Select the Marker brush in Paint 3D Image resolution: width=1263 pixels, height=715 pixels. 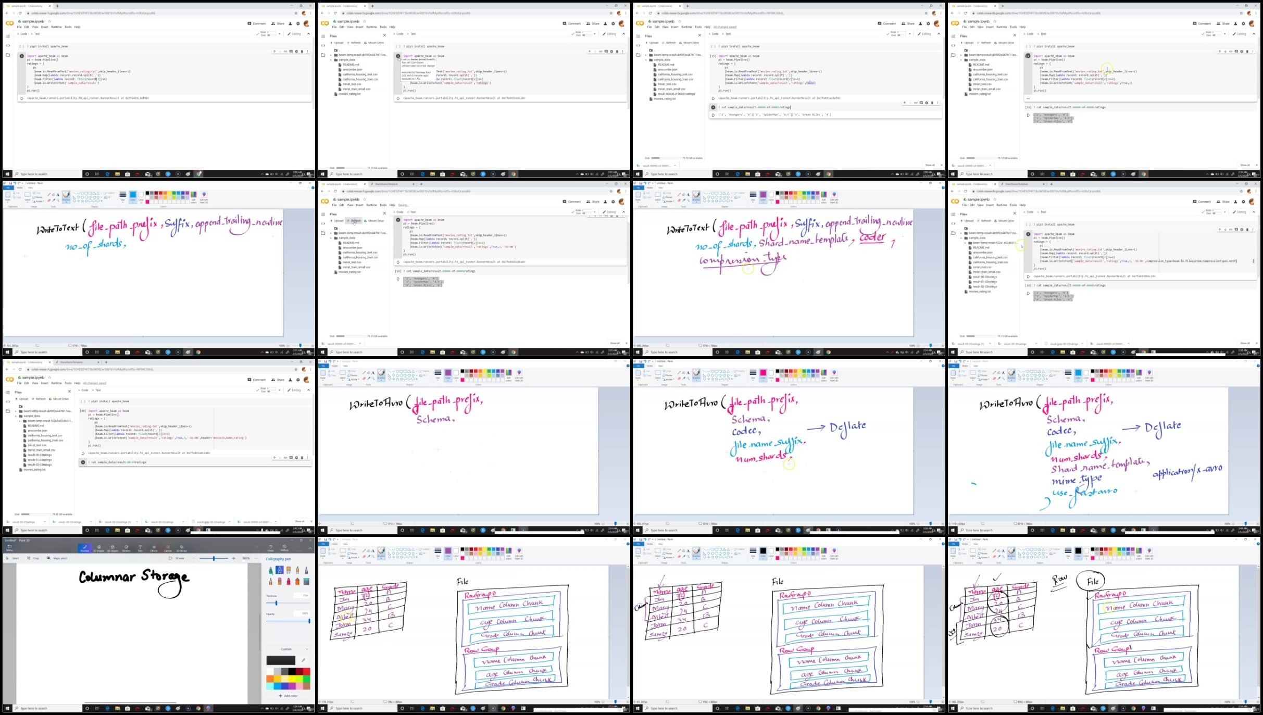click(x=270, y=570)
